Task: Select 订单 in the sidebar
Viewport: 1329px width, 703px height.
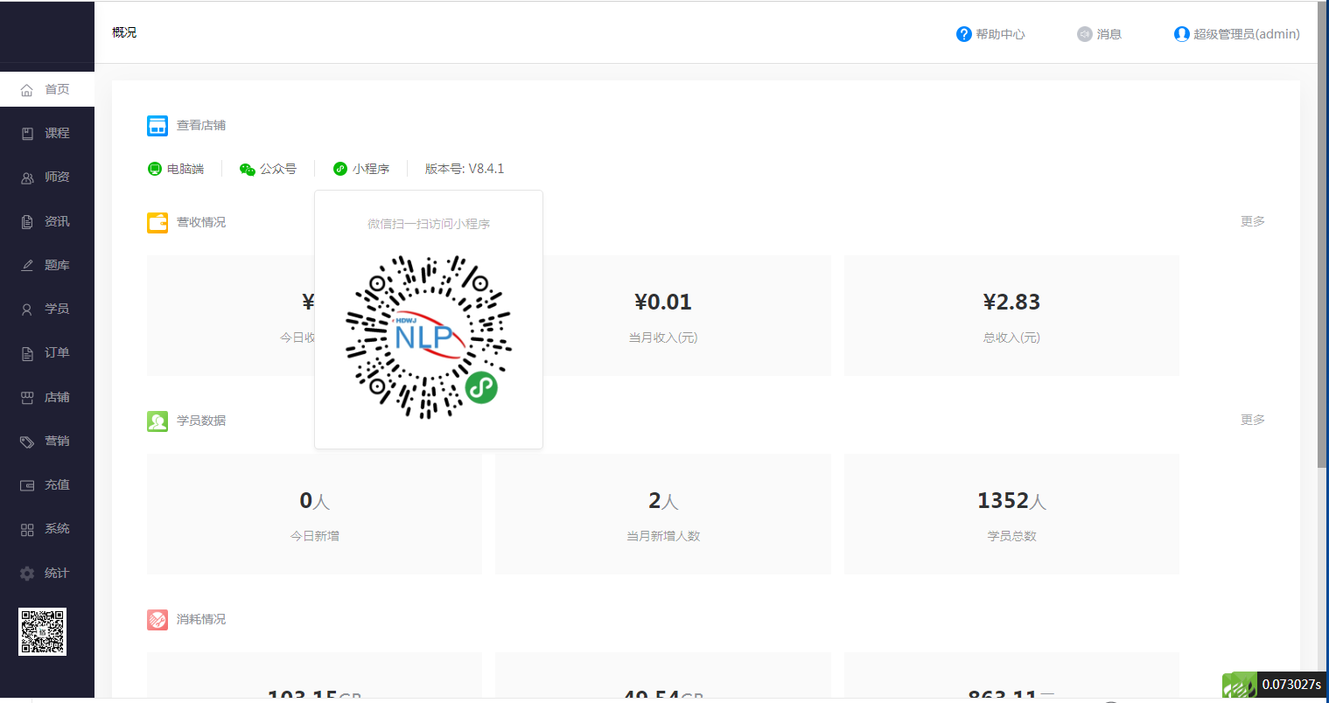Action: point(47,352)
